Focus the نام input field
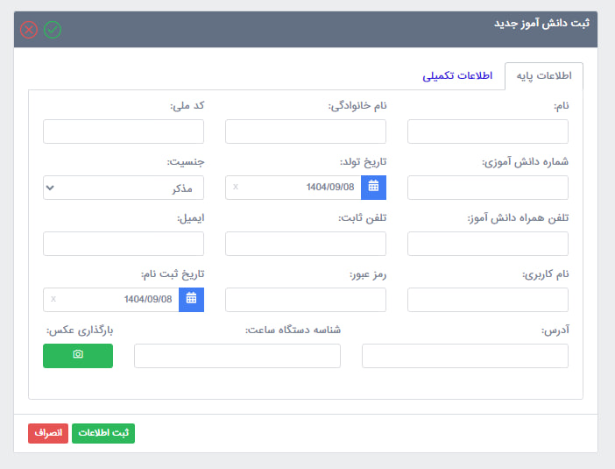Viewport: 615px width, 469px height. click(488, 131)
